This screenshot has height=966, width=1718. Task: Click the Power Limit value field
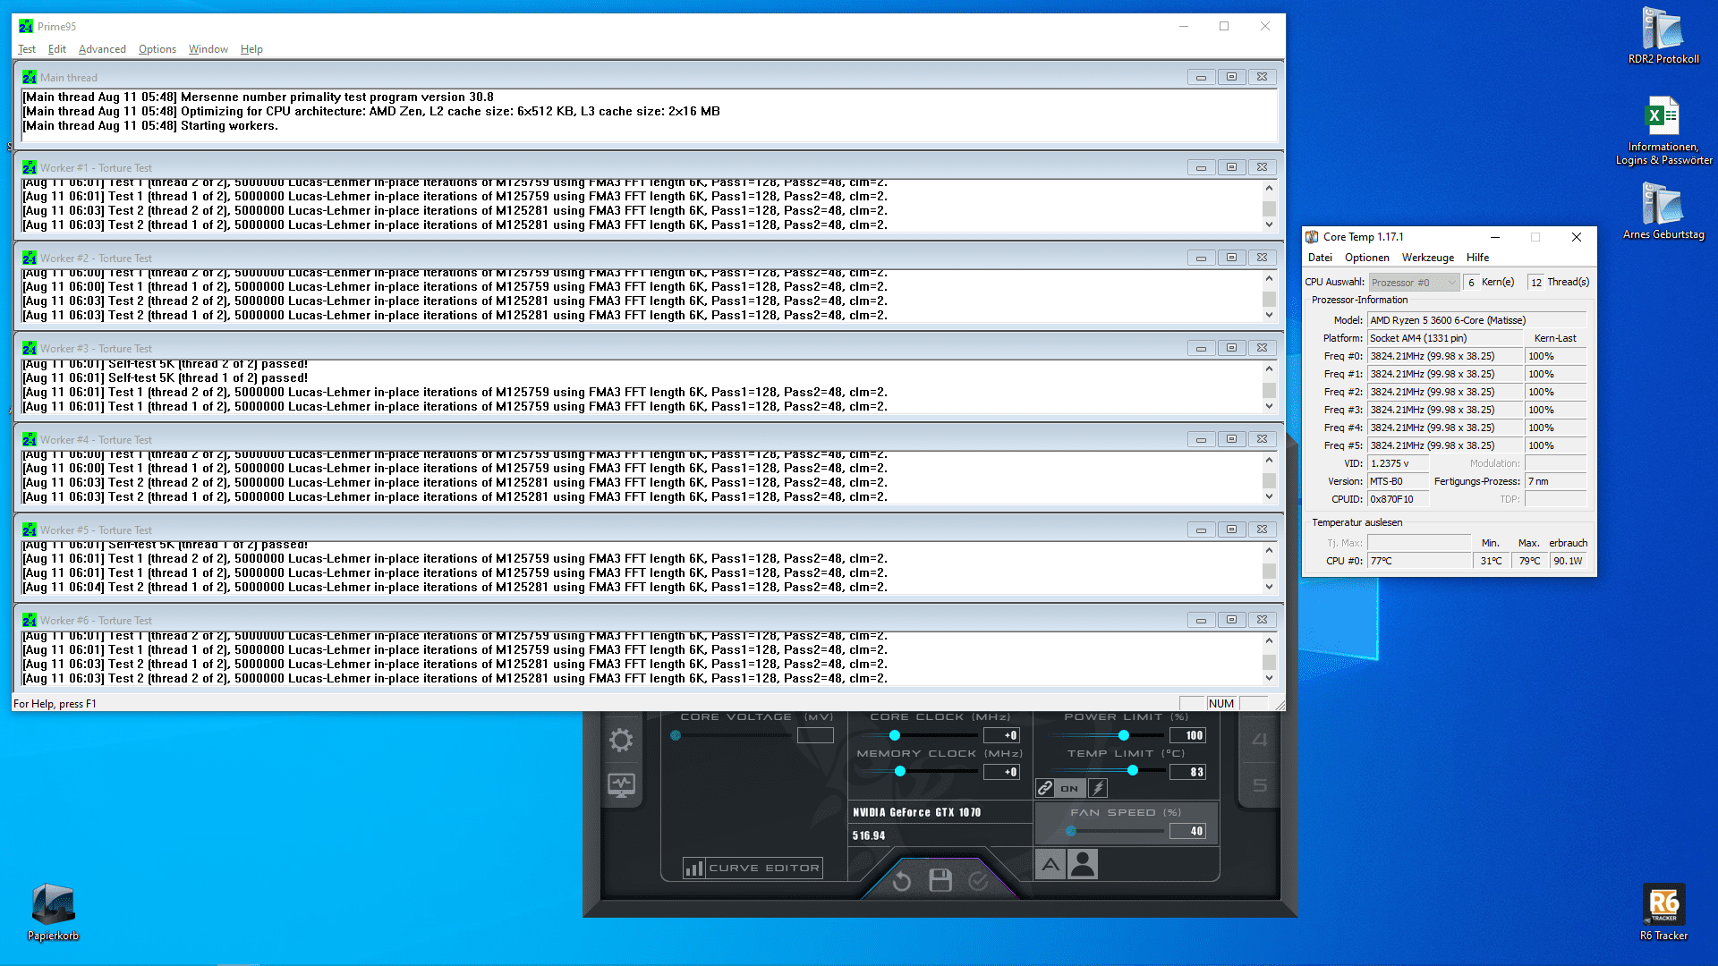pos(1187,735)
